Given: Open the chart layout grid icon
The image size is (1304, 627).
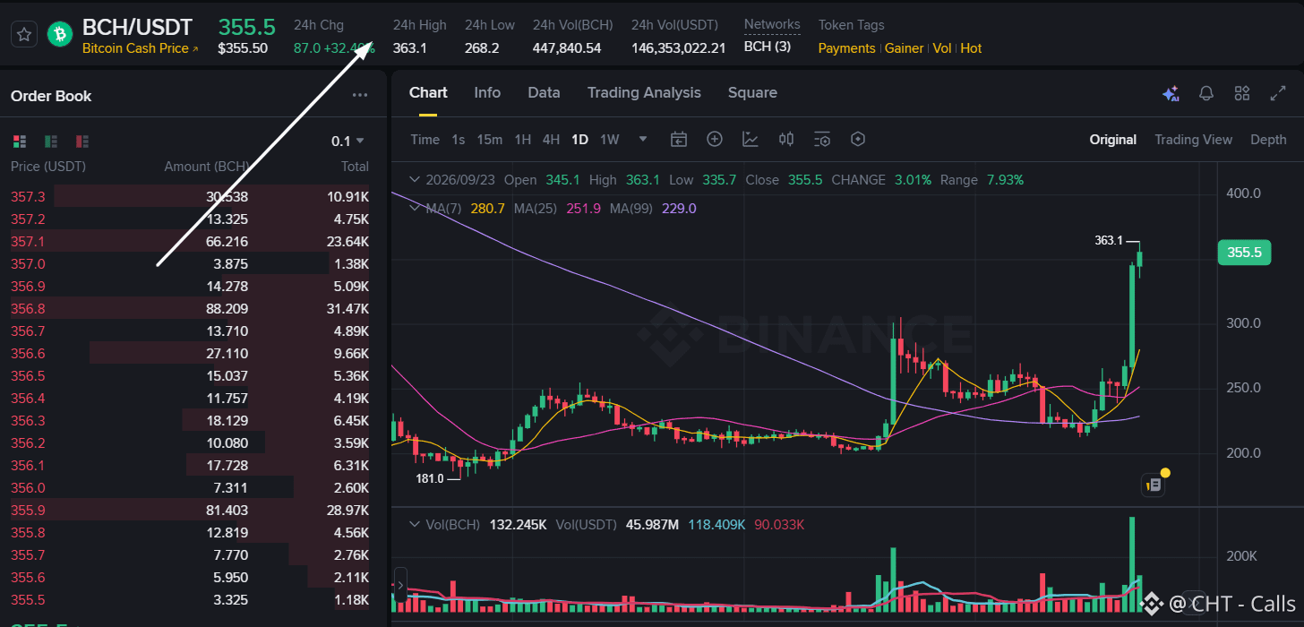Looking at the screenshot, I should coord(1241,93).
